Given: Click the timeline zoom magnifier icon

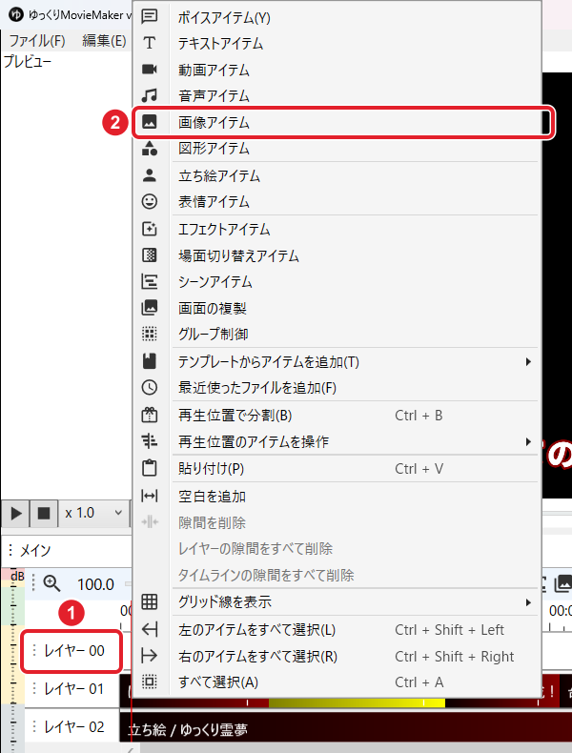Looking at the screenshot, I should tap(51, 584).
